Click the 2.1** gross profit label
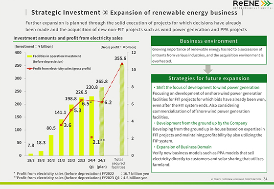Screen dimensions: 274x189 point(98,142)
